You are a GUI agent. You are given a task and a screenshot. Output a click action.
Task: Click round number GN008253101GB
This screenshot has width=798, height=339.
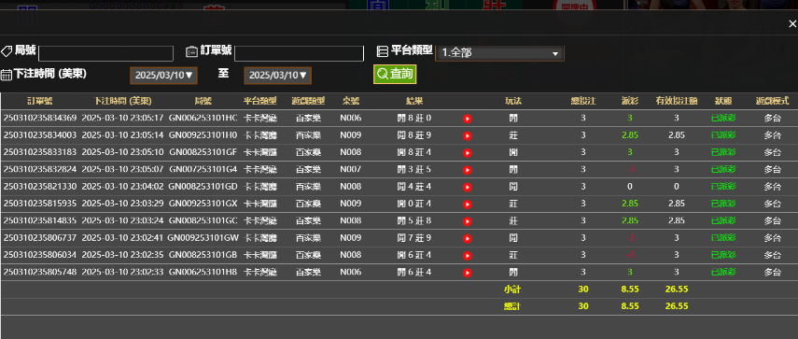coord(203,255)
